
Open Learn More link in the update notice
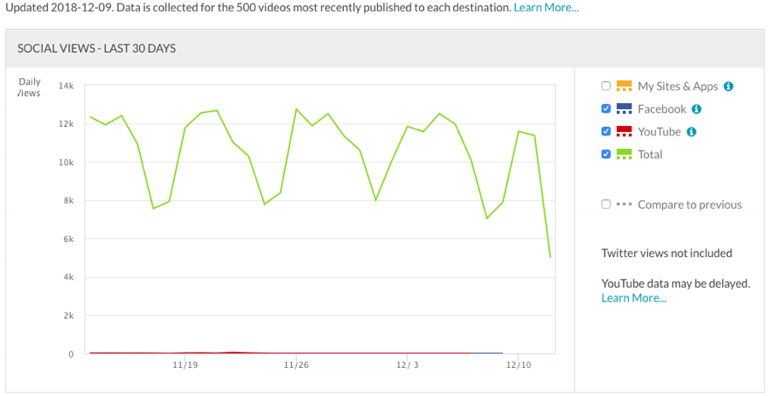click(546, 8)
